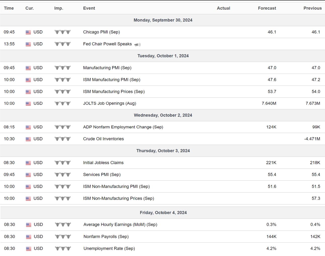The height and width of the screenshot is (256, 325).
Task: Open the Nonfarm Payrolls (Sep) event
Action: coord(106,236)
